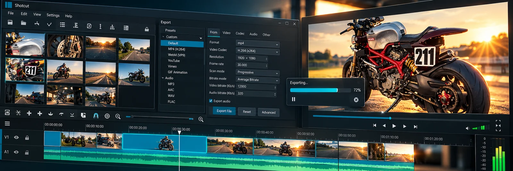The image size is (513, 171).
Task: Collapse the Custom presets group
Action: 163,37
